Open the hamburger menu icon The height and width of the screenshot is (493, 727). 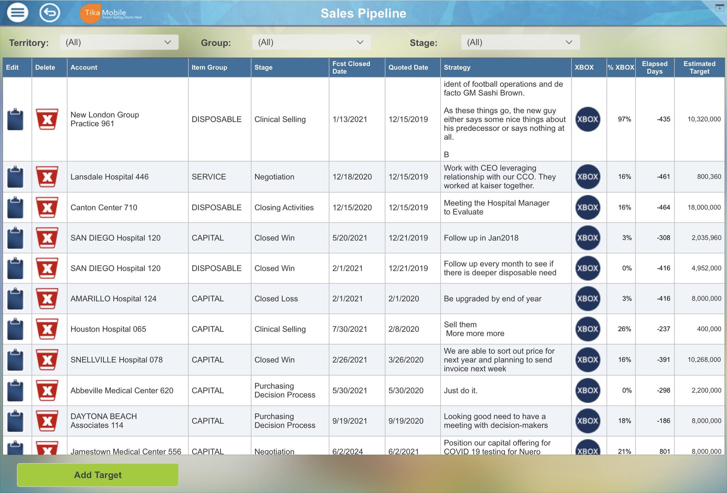17,13
